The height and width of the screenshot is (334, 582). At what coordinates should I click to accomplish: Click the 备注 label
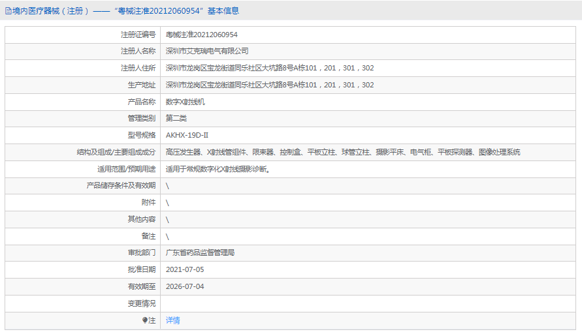click(148, 236)
